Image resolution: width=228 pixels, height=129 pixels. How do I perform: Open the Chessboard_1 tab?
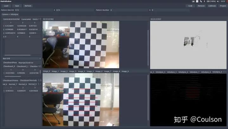[22, 66]
